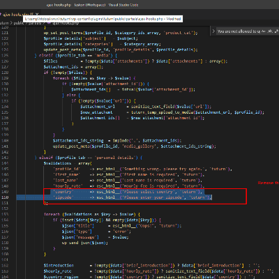Toggle Match Whole Word (ab) in find widget
Image resolution: width=279 pixels, height=279 pixels.
[x=270, y=31]
